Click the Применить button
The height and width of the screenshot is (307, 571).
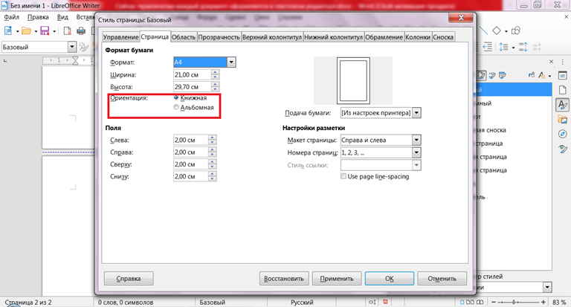coord(337,279)
